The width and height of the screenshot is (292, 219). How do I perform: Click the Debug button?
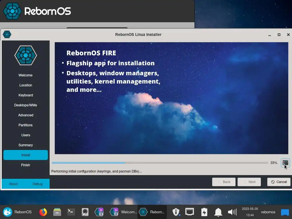tap(37, 184)
